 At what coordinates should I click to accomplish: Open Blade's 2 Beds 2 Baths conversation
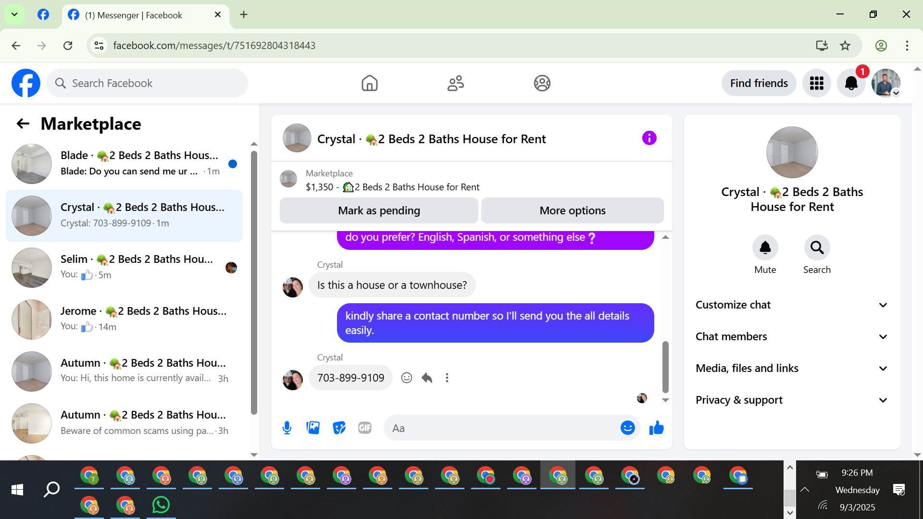tap(124, 163)
